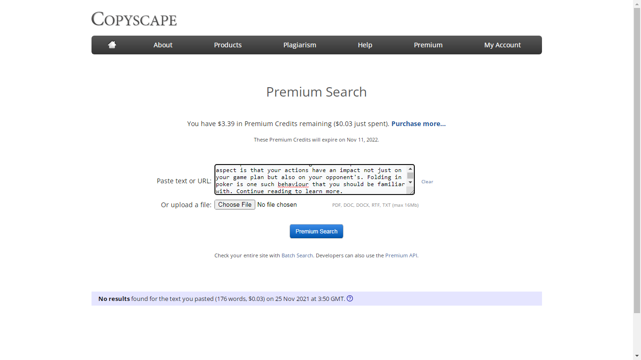Click the text box scroll down arrow
Image resolution: width=641 pixels, height=360 pixels.
click(x=411, y=182)
